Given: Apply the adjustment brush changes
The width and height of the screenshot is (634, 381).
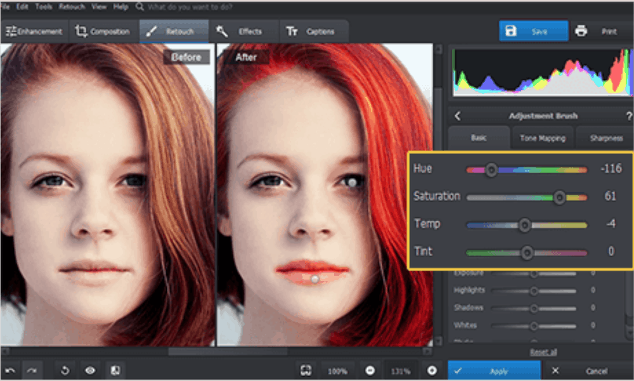Looking at the screenshot, I should (x=494, y=370).
